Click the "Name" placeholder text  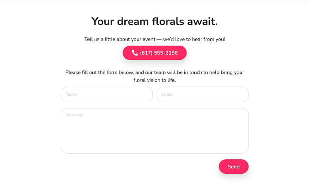pyautogui.click(x=72, y=94)
